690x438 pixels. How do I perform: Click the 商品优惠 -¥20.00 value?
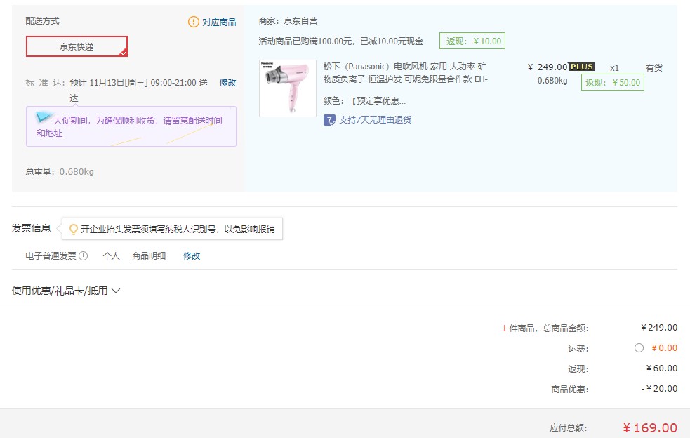pyautogui.click(x=659, y=389)
